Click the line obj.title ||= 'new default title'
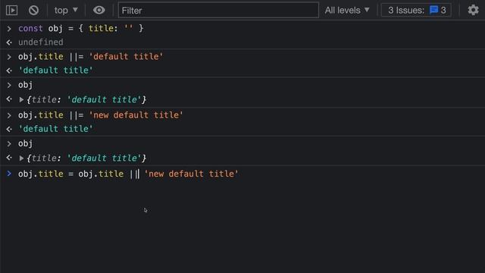The height and width of the screenshot is (273, 485). click(x=101, y=115)
